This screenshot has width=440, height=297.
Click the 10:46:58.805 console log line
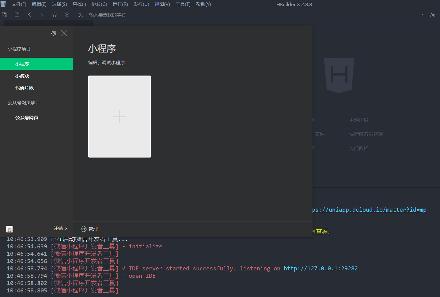[x=63, y=290]
